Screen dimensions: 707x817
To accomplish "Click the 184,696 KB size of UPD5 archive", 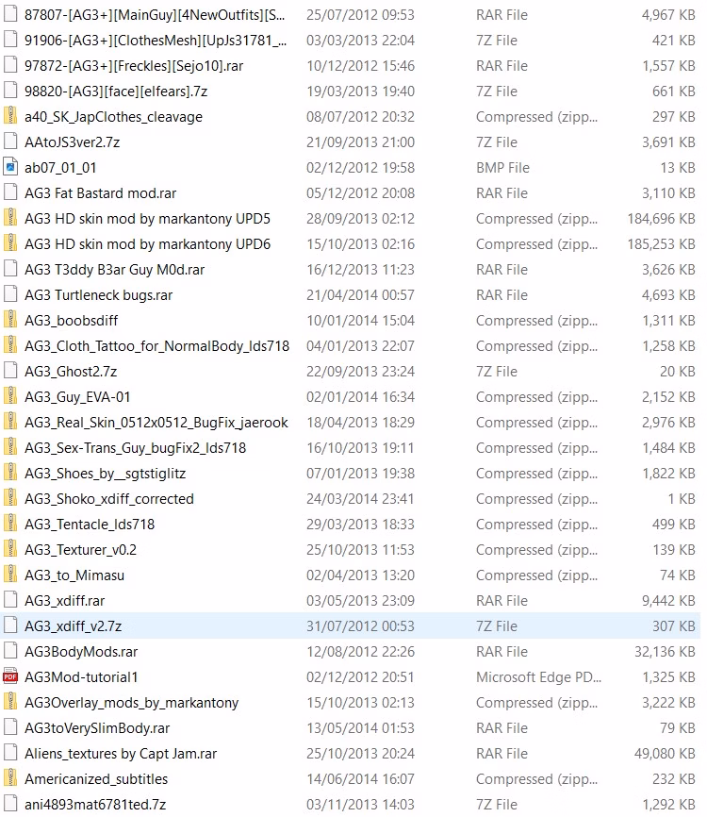I will [x=659, y=219].
